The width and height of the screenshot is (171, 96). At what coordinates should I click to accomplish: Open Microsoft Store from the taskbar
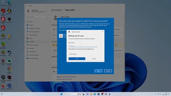point(99,94)
